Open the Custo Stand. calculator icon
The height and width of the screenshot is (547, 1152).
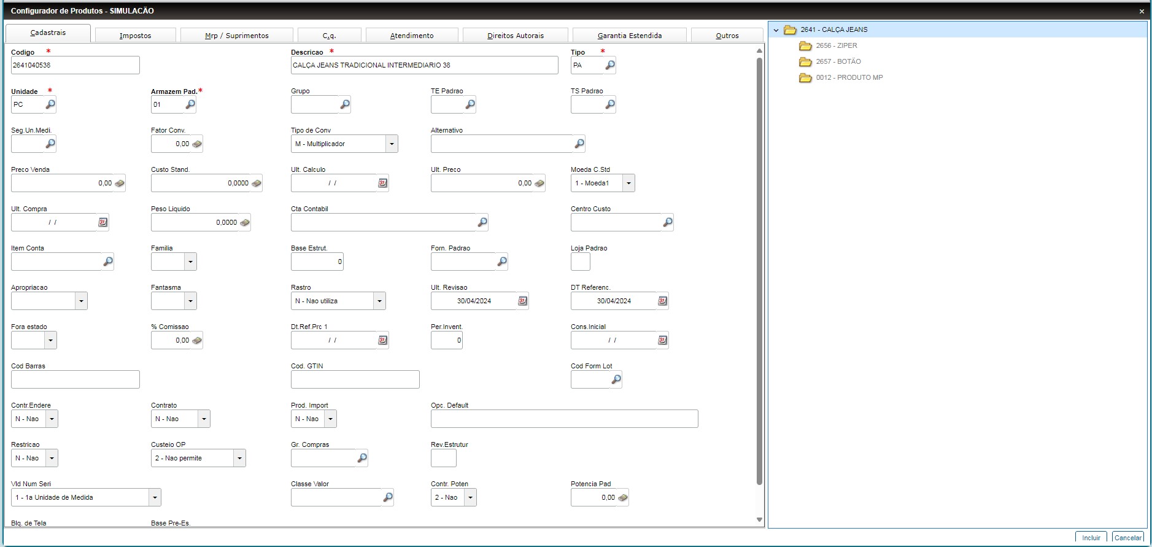pyautogui.click(x=257, y=183)
